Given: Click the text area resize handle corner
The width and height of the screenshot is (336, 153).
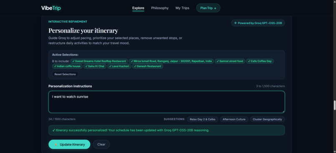Looking at the screenshot, I should [283, 111].
